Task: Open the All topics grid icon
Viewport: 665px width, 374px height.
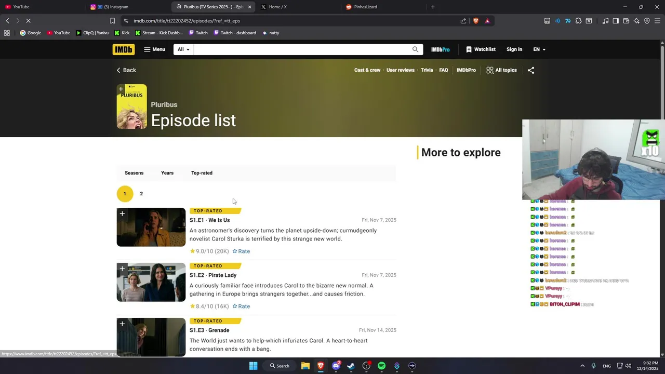Action: [490, 70]
